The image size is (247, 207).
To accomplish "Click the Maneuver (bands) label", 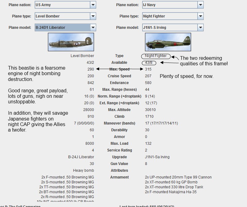I will [x=120, y=123].
